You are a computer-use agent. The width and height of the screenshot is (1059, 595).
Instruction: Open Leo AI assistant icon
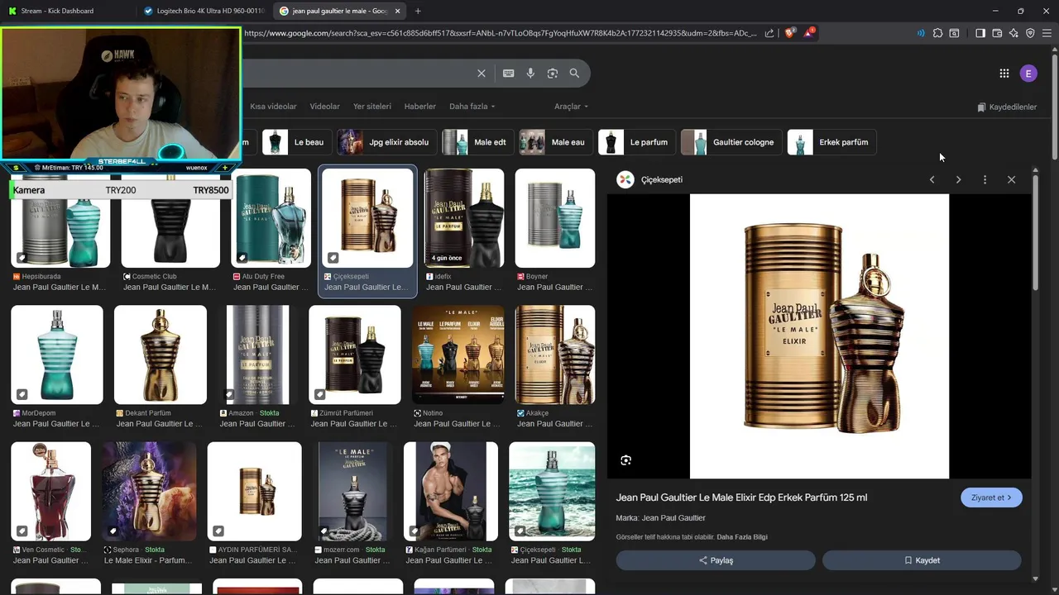point(1013,33)
